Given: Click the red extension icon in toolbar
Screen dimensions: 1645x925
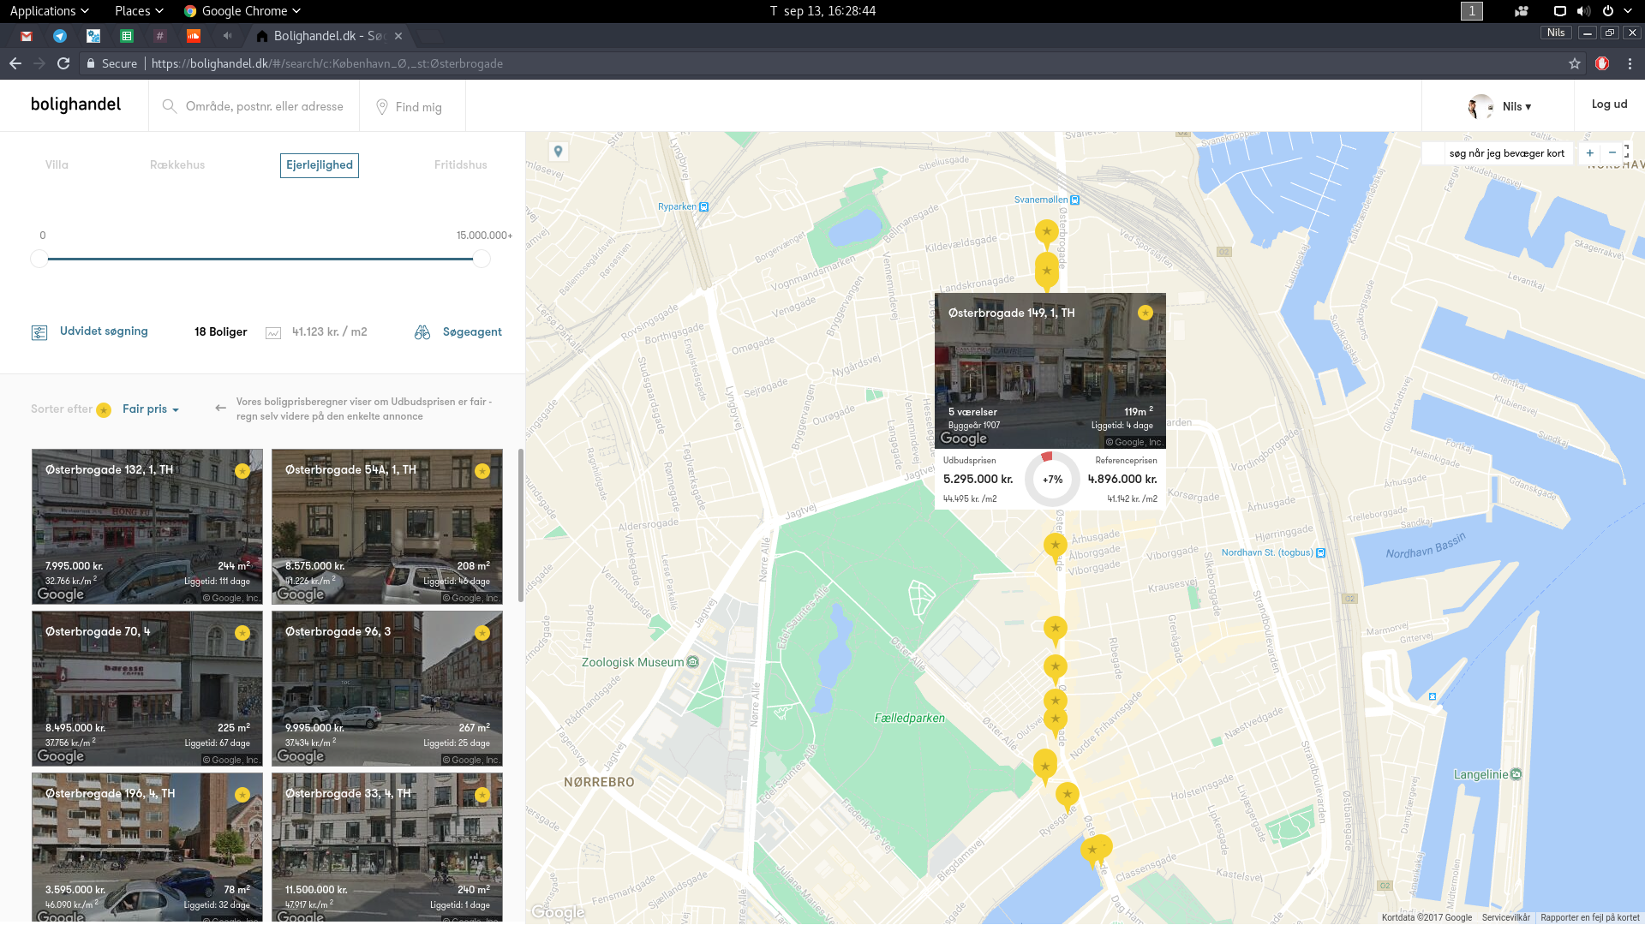Looking at the screenshot, I should [1602, 63].
